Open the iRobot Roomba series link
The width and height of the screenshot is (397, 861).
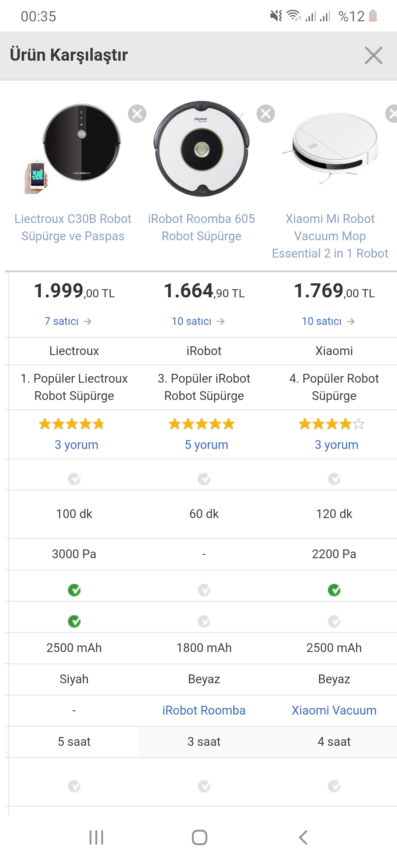click(204, 710)
